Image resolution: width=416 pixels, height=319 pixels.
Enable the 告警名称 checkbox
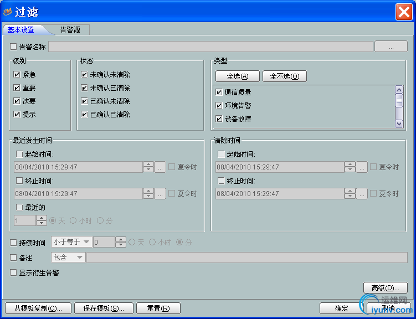pos(13,47)
